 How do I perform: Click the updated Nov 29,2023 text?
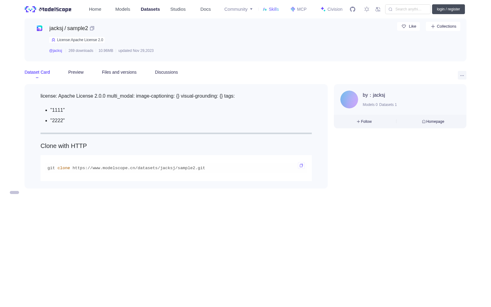pos(136,51)
